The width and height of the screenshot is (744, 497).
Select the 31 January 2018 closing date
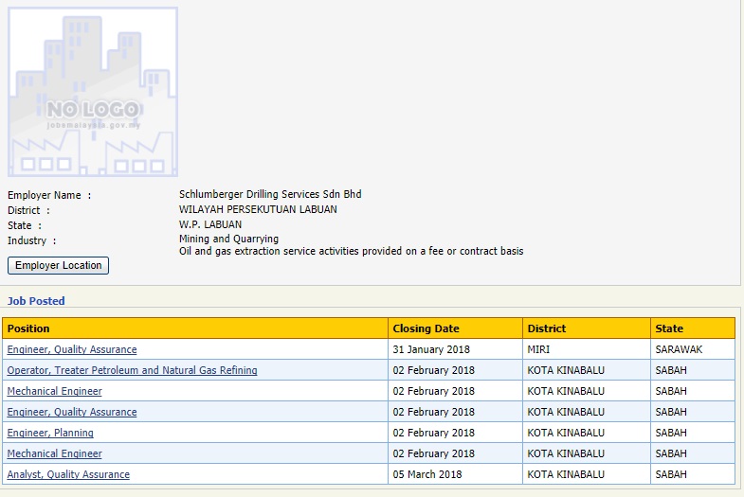tap(431, 349)
